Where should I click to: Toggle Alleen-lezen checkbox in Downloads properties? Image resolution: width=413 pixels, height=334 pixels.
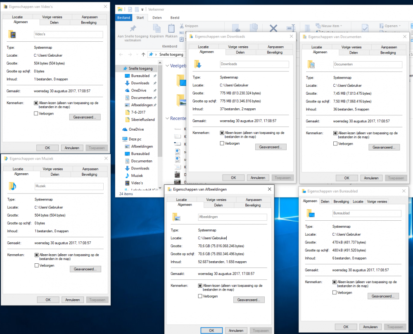click(222, 133)
